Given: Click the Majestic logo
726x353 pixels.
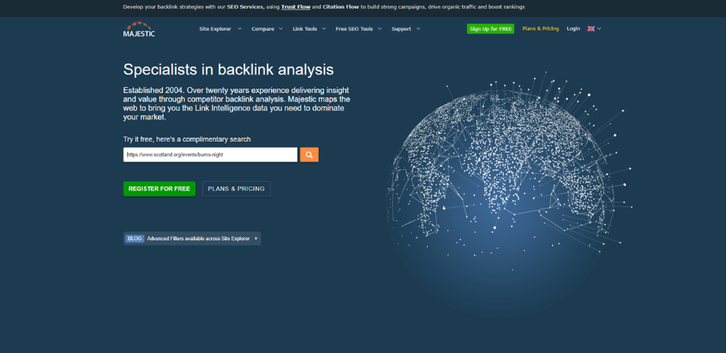Looking at the screenshot, I should tap(139, 29).
